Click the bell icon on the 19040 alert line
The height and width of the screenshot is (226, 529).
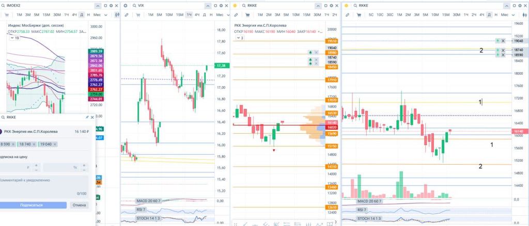point(497,40)
